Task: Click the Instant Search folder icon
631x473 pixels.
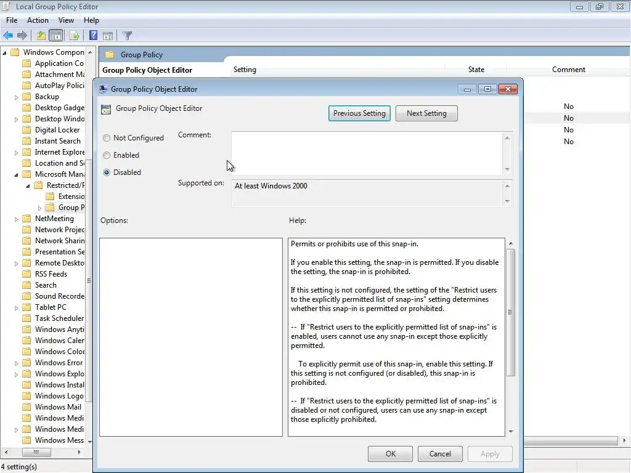Action: [26, 141]
